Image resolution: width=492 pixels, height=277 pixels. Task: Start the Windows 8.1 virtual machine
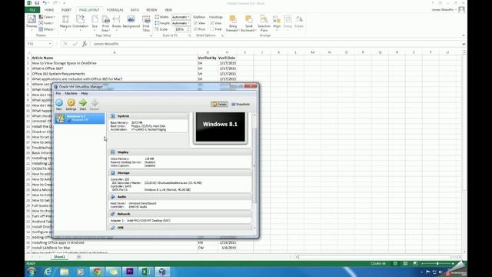83,105
